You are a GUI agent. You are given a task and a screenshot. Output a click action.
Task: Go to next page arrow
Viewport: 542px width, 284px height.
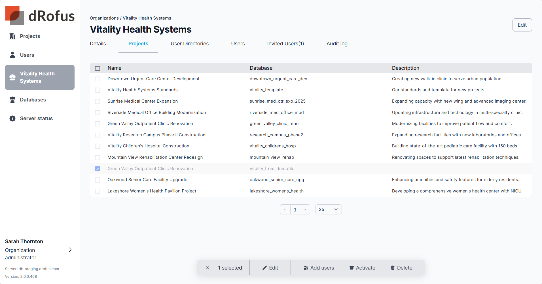[x=305, y=209]
